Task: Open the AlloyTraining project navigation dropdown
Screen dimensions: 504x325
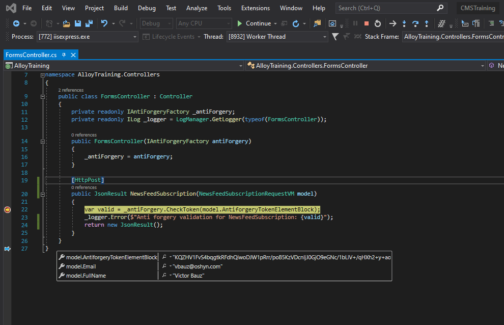Action: 124,66
